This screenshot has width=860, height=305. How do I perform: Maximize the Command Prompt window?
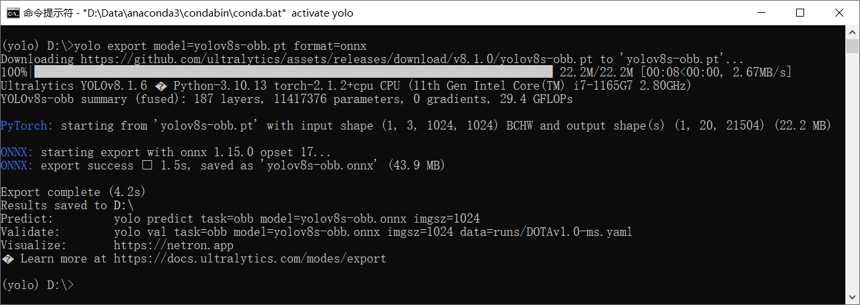pyautogui.click(x=800, y=13)
